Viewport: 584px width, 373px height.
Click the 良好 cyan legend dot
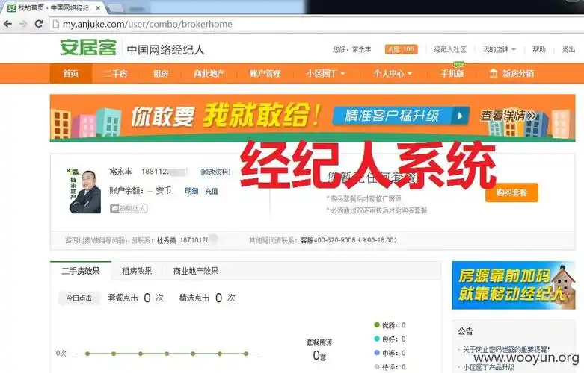pos(377,339)
